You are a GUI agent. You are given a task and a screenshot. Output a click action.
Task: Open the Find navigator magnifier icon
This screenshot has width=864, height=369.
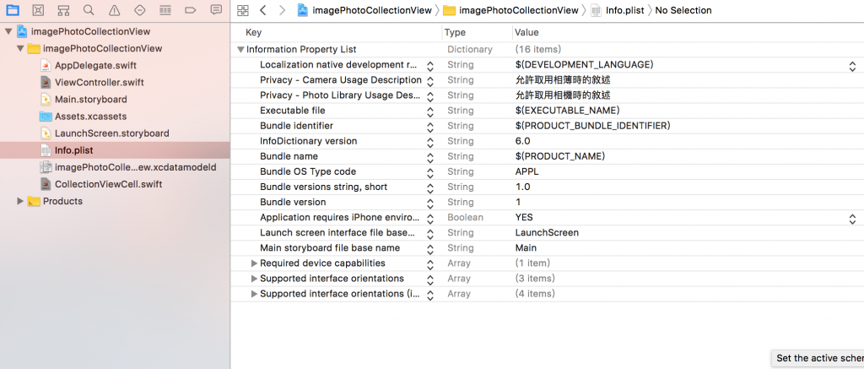89,10
